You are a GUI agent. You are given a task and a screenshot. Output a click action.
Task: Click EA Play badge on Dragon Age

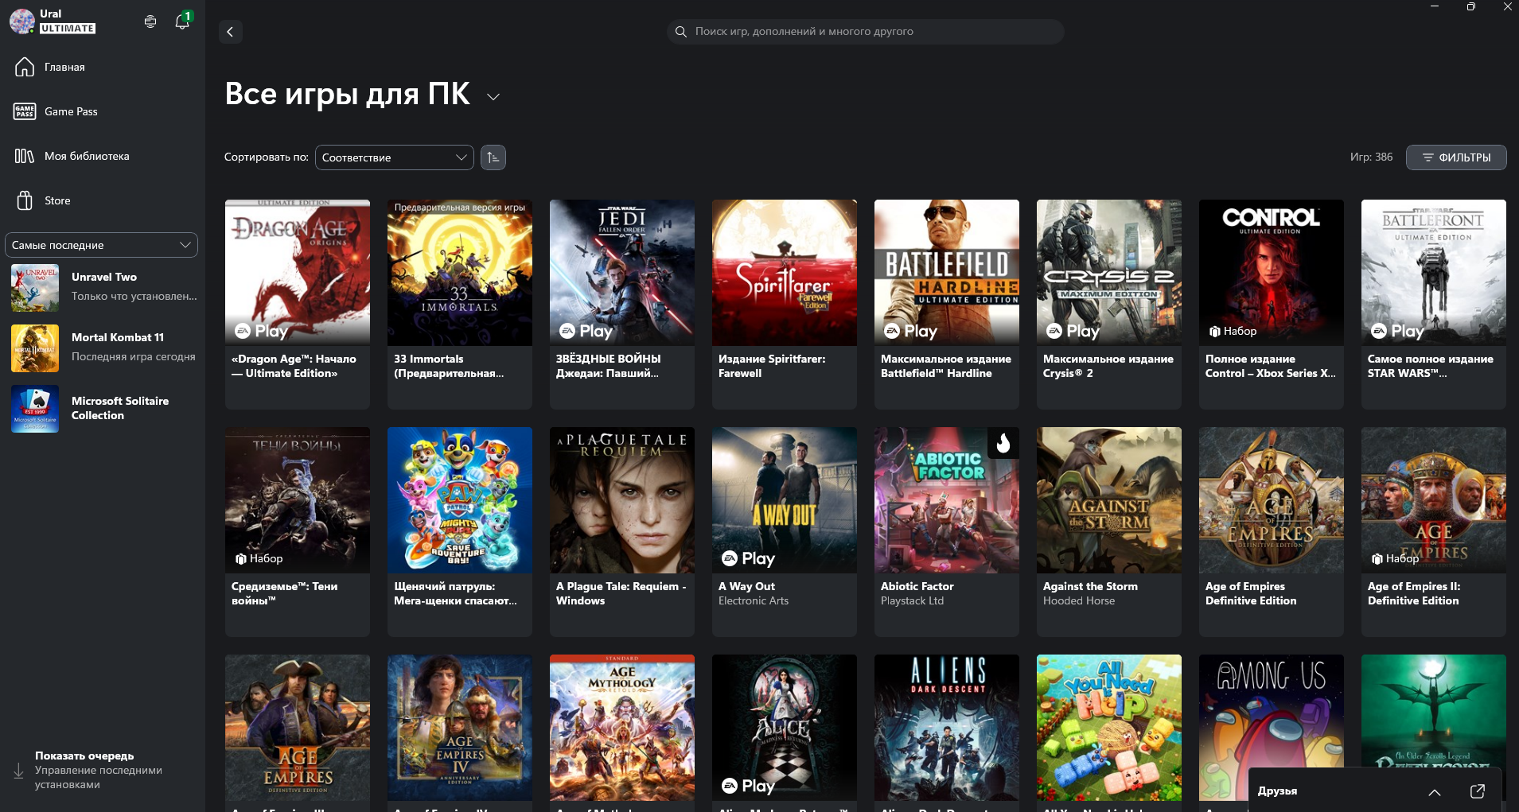pos(261,331)
